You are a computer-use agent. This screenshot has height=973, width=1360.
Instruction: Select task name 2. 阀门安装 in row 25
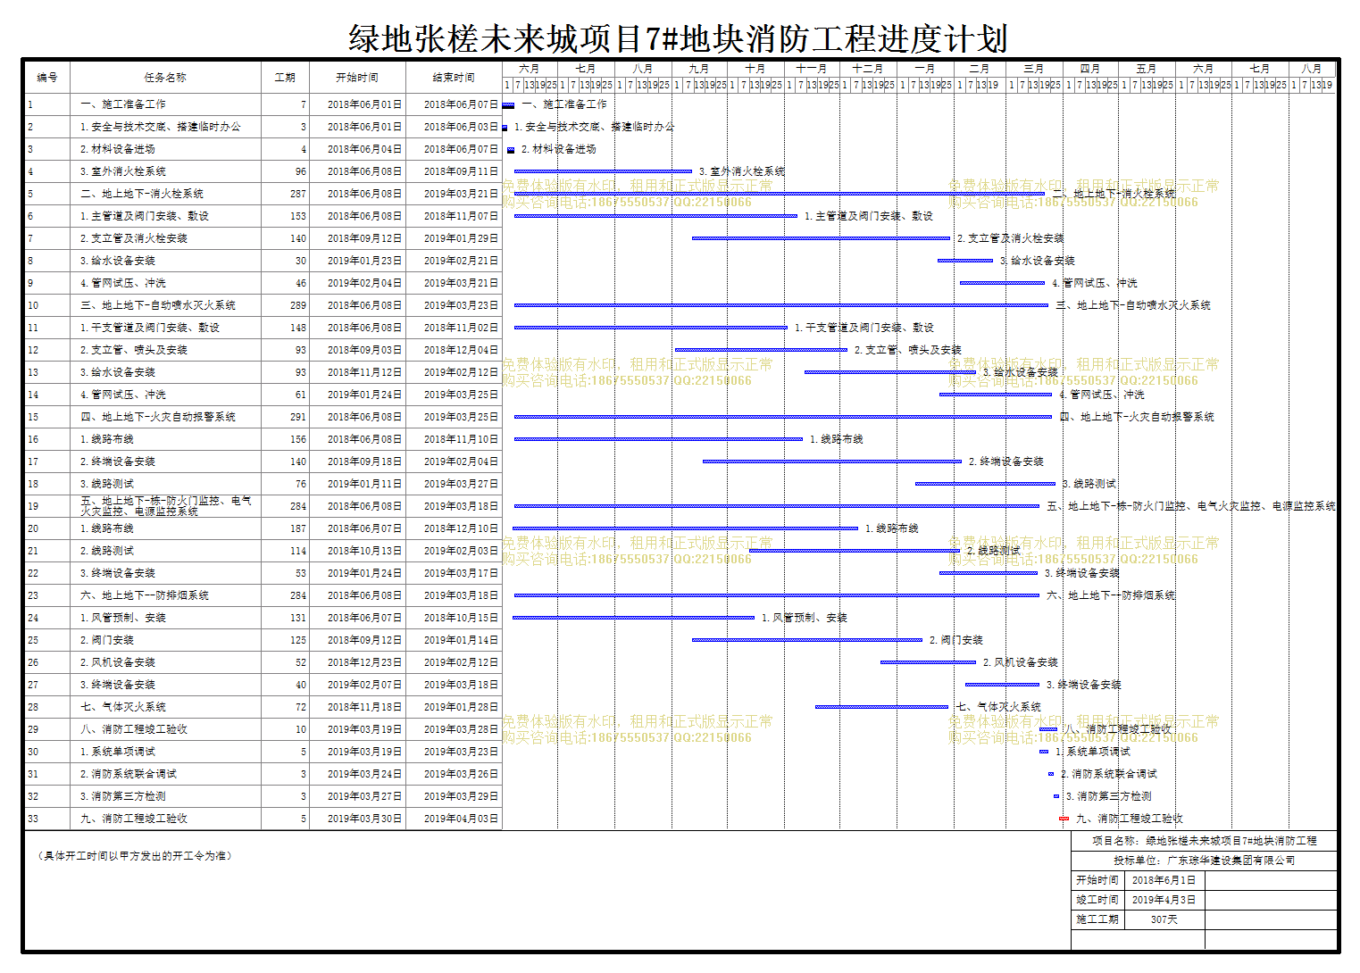click(107, 640)
